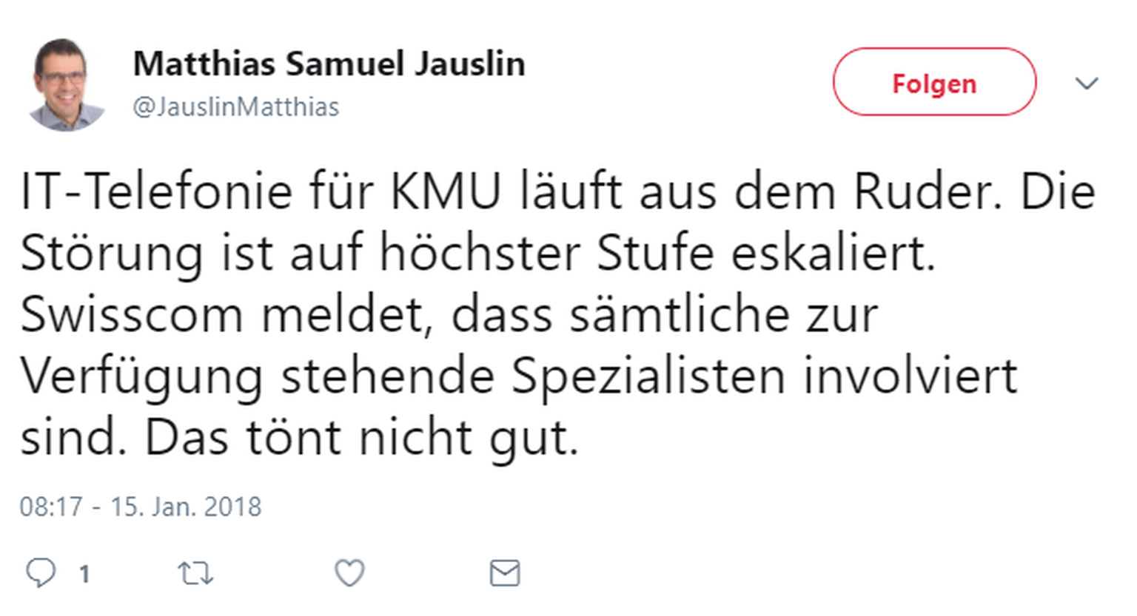Like the tweet with the heart icon
The height and width of the screenshot is (616, 1137).
tap(349, 573)
